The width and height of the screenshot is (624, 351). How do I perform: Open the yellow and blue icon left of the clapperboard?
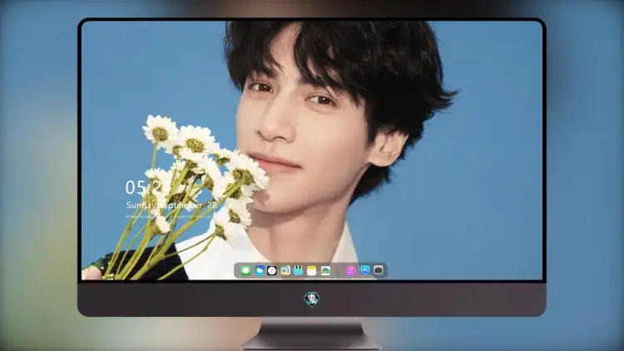[x=285, y=271]
